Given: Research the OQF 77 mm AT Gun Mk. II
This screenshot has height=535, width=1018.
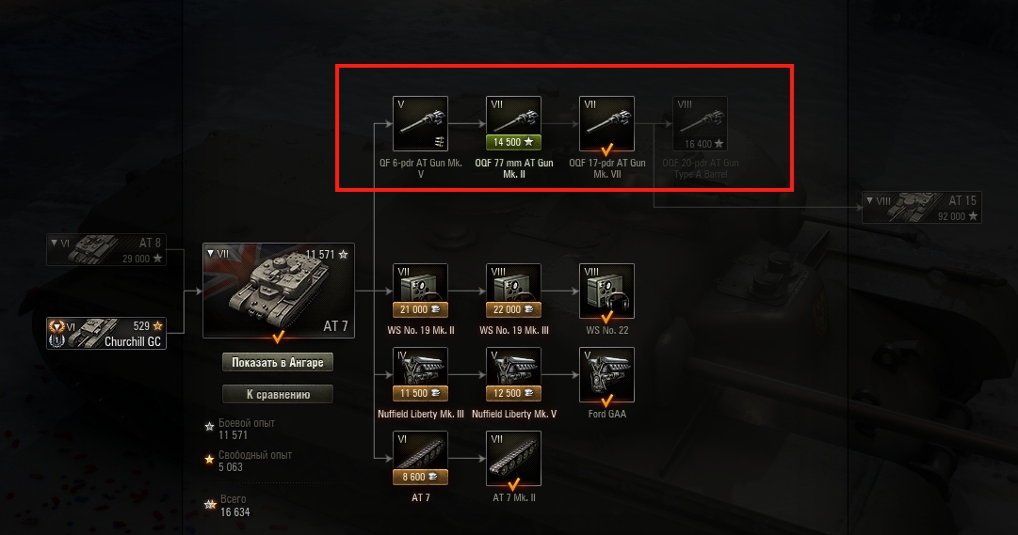Looking at the screenshot, I should coord(513,123).
